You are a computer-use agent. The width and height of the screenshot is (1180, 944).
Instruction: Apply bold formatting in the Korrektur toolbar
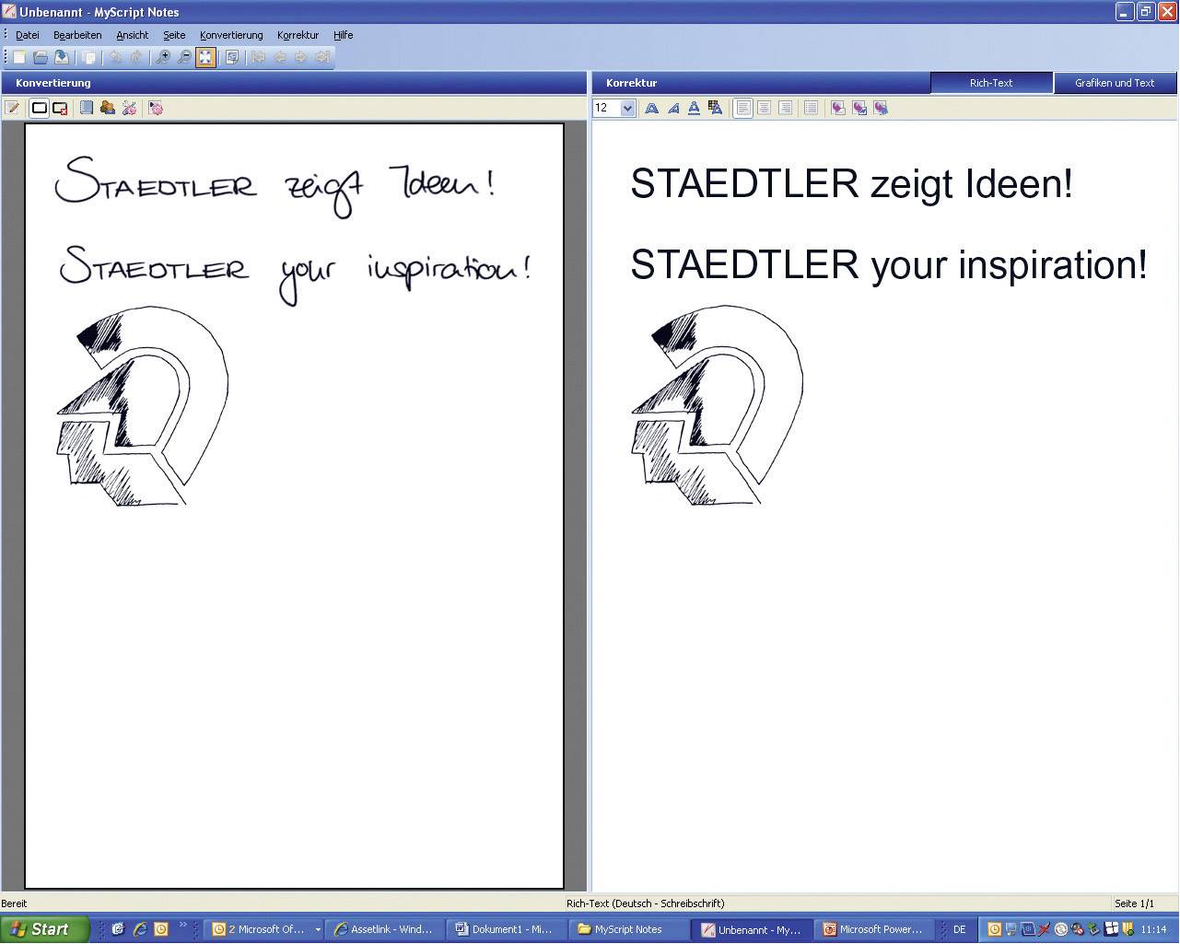point(651,108)
